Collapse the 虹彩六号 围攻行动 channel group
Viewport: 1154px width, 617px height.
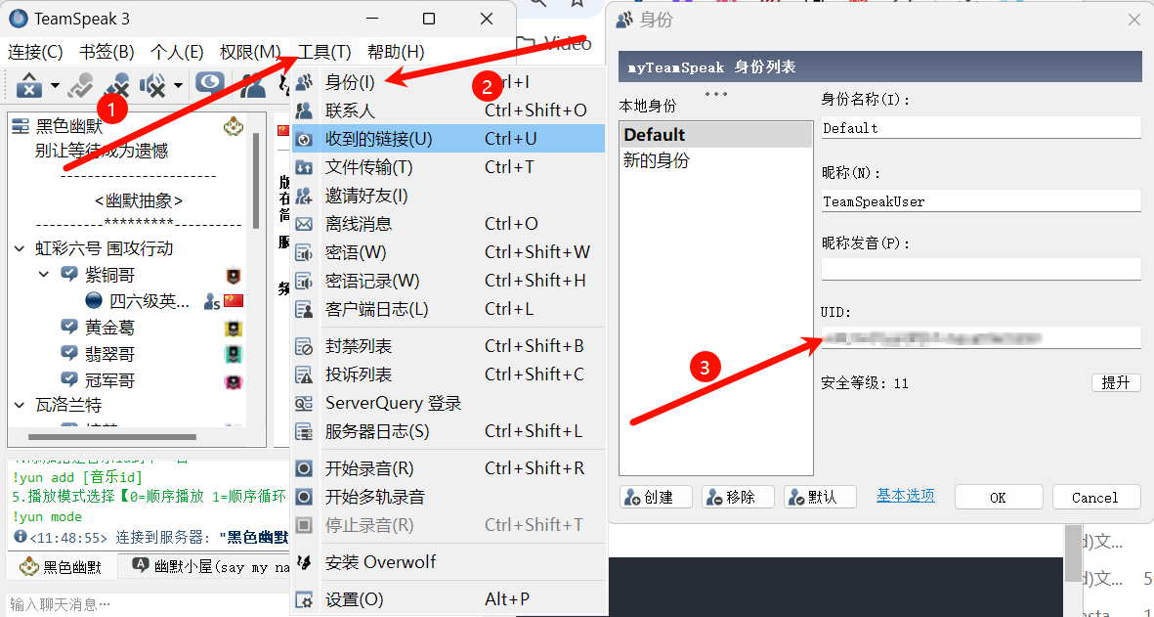click(x=20, y=249)
